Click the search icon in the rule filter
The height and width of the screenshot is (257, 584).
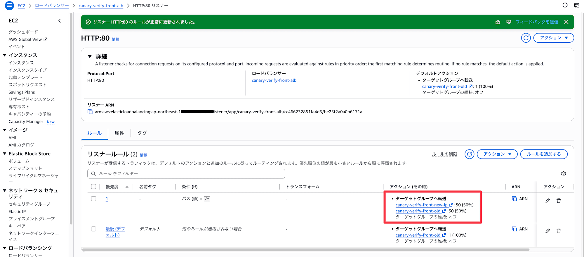(93, 174)
